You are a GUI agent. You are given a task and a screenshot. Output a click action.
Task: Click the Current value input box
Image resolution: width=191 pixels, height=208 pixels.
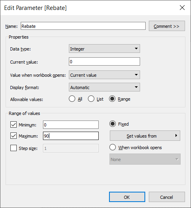[104, 62]
